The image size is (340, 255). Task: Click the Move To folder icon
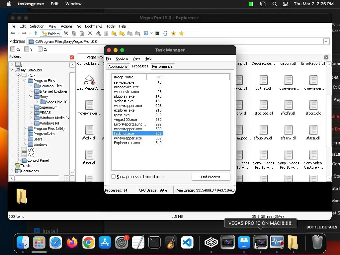coord(138,34)
